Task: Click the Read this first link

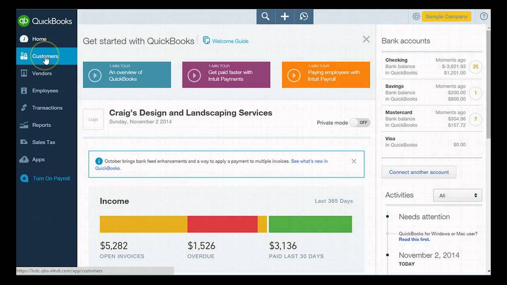Action: click(x=414, y=239)
